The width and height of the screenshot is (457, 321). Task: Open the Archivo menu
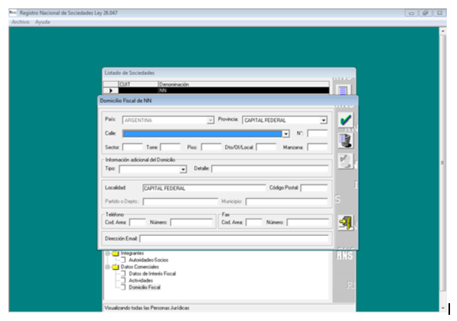point(20,22)
